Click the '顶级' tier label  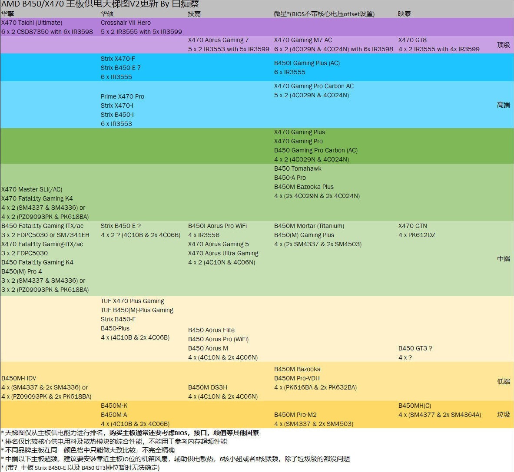click(x=503, y=45)
